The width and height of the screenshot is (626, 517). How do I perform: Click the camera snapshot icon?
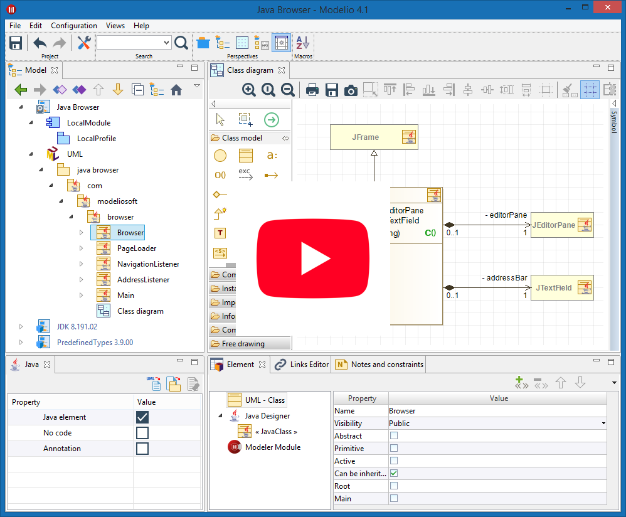pyautogui.click(x=351, y=90)
